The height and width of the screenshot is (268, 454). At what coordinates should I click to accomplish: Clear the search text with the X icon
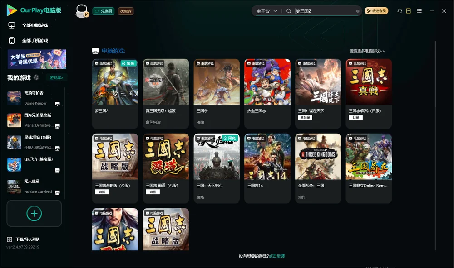pos(358,11)
